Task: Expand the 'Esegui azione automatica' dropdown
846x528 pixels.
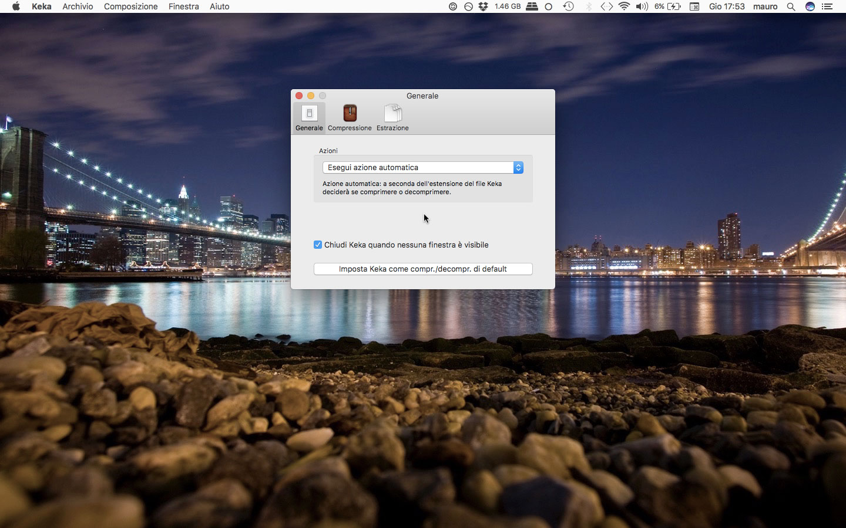Action: point(423,167)
